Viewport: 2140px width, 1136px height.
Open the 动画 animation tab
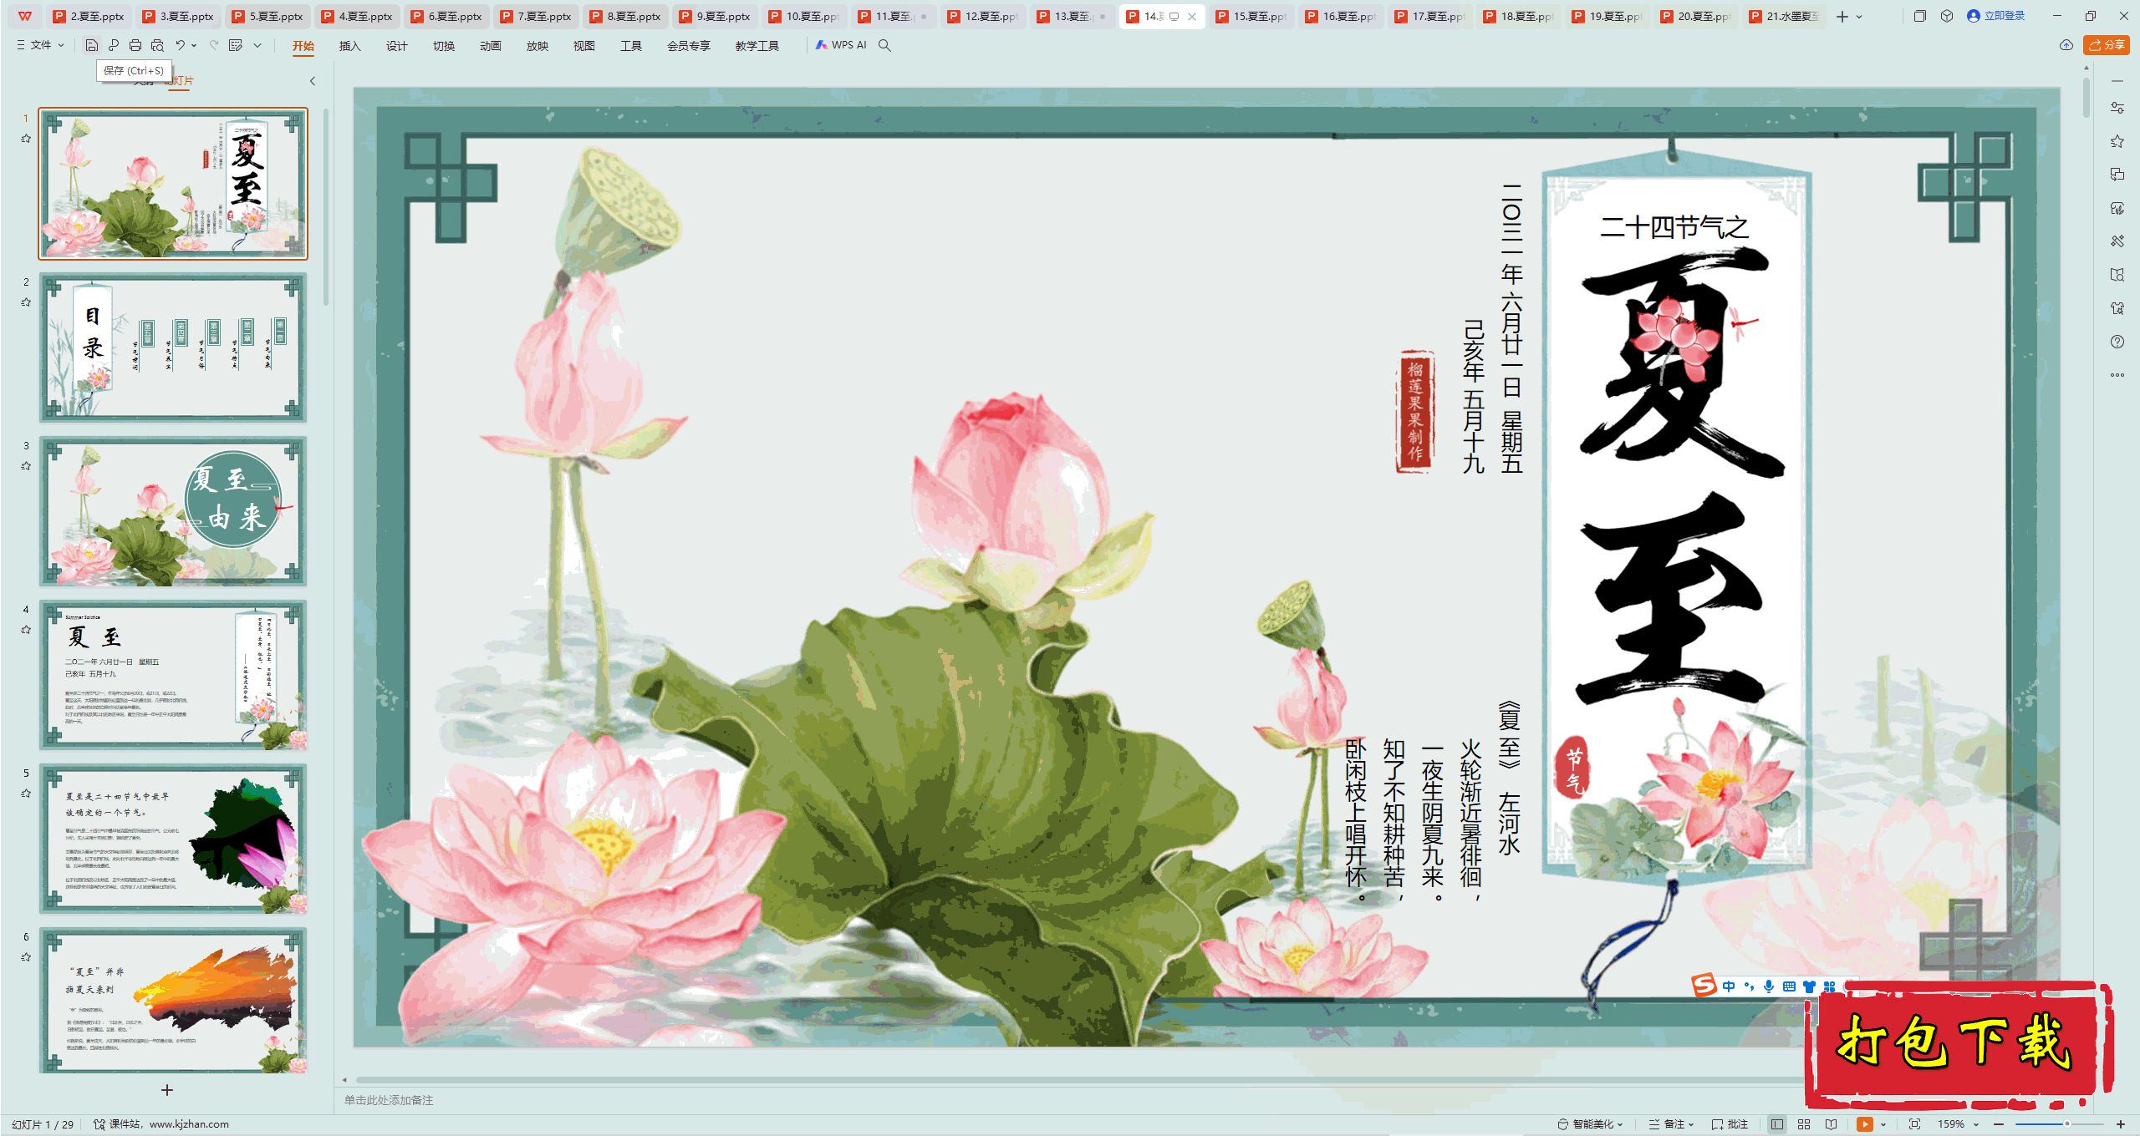[x=490, y=46]
